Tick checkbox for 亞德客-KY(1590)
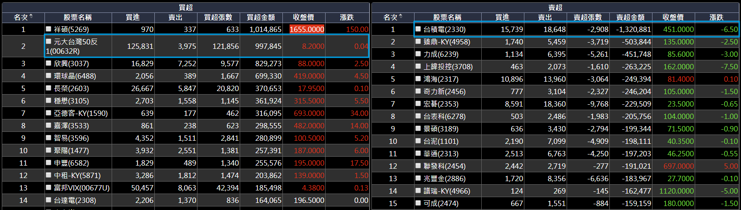 48,113
